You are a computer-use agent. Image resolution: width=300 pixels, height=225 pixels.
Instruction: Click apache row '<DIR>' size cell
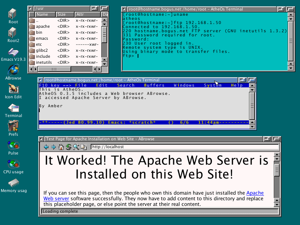(63, 26)
